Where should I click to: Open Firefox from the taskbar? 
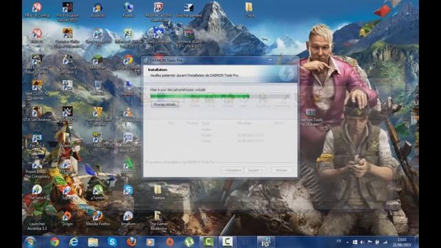coord(131,242)
